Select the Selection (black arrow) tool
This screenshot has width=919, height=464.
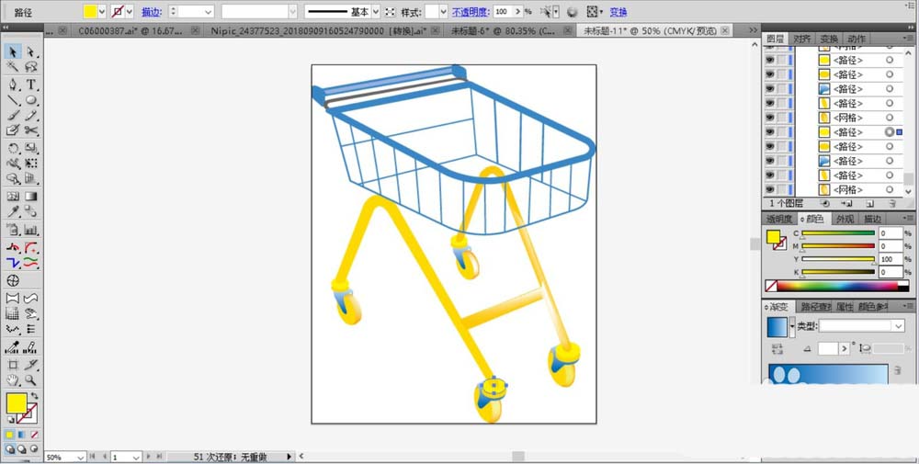tap(13, 51)
